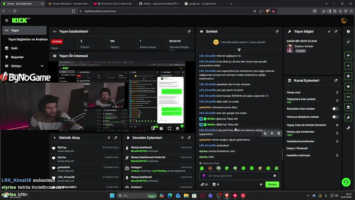Open Başarılar in left sidebar

click(17, 57)
